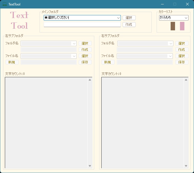
Task: Click right text area scroll up arrow
Action: pos(186,80)
